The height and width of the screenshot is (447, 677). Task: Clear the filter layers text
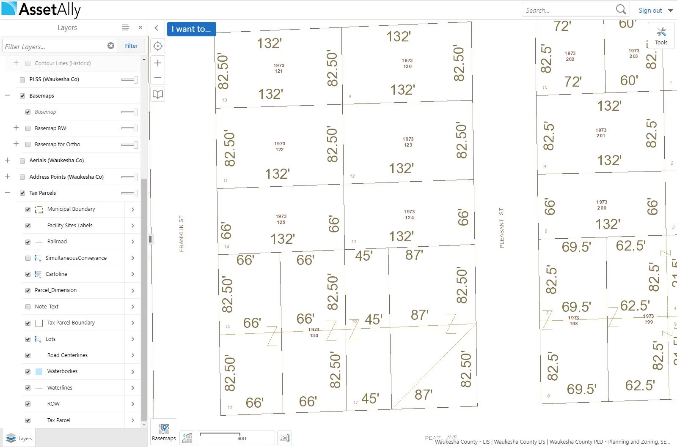point(111,46)
